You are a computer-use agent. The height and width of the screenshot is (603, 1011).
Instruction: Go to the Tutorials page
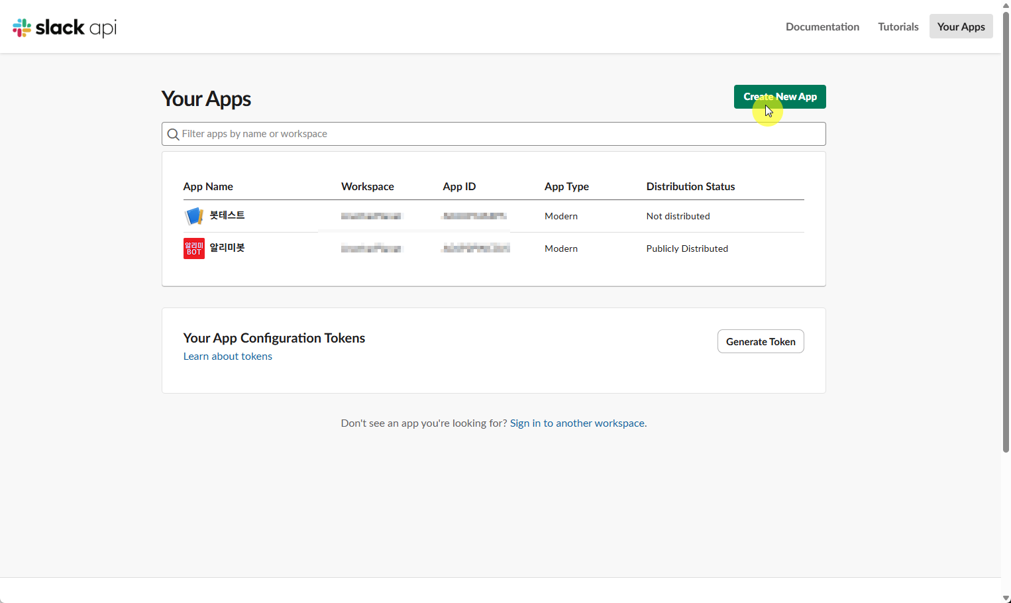point(898,27)
